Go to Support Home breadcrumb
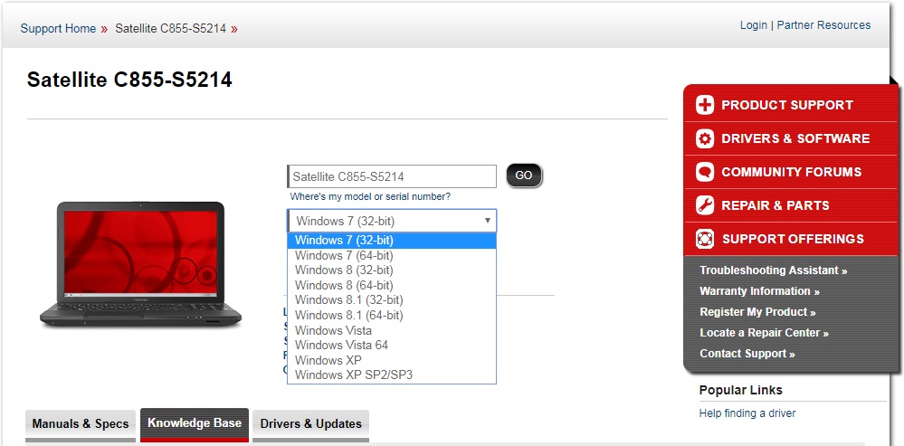 click(x=58, y=29)
